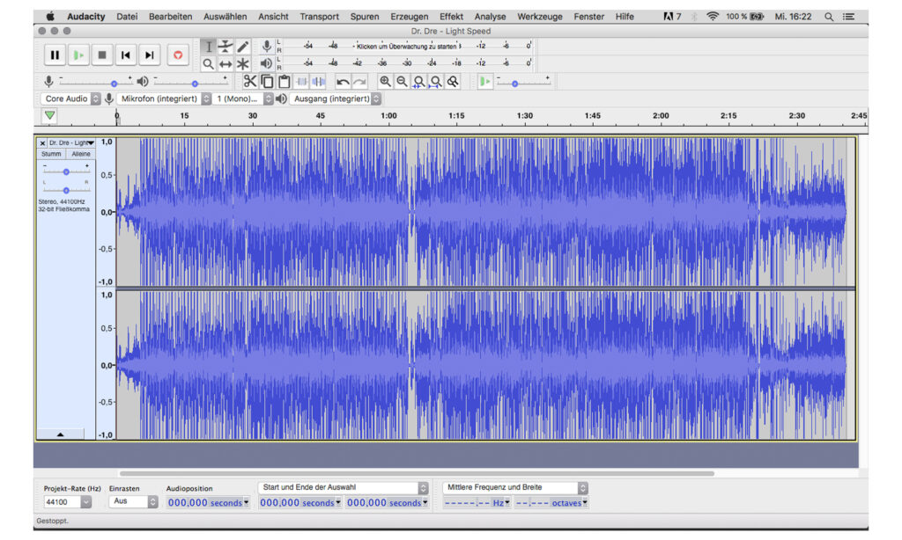Skip to the start of the project
Screen dimensions: 902x540
point(125,55)
